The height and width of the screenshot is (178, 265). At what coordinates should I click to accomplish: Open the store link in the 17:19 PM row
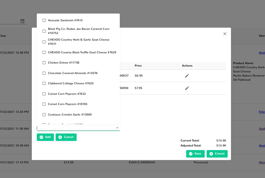click(262, 163)
